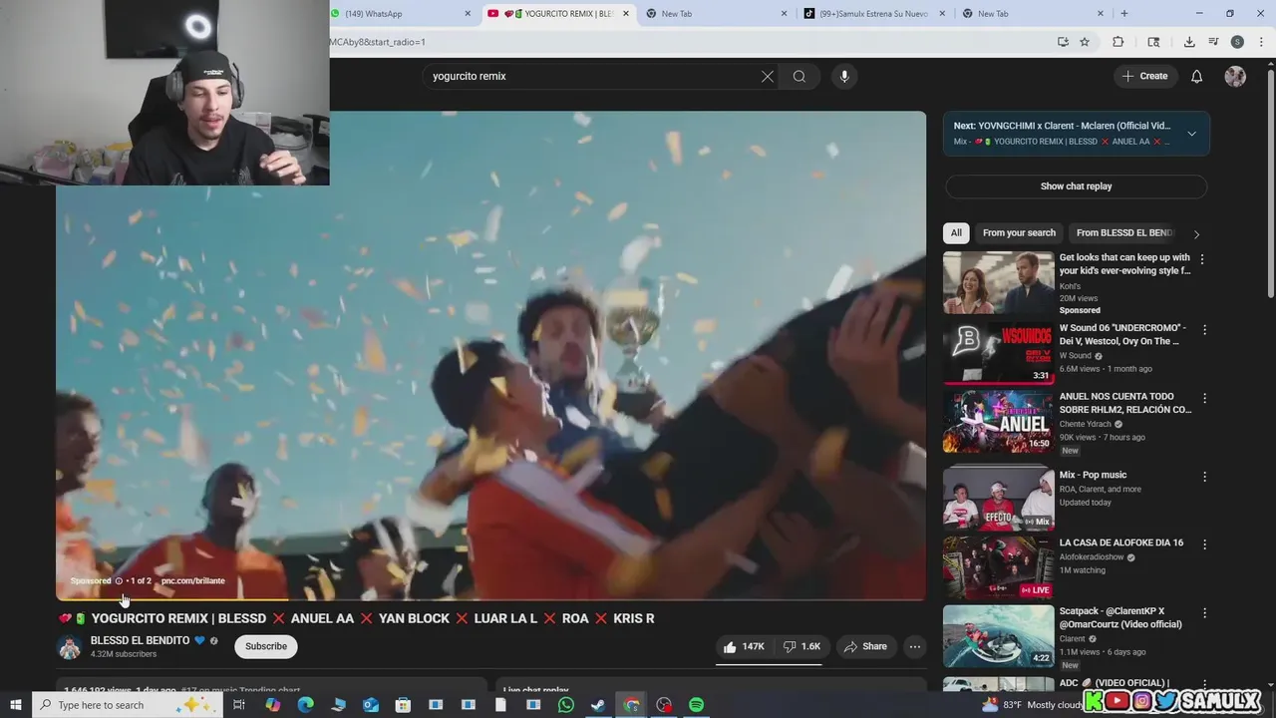Screen dimensions: 1276x718
Task: Open Chente Ydrach channel name
Action: [1087, 424]
